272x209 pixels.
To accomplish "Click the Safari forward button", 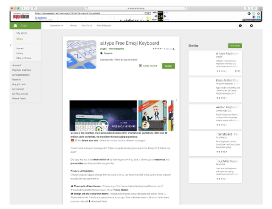I will pyautogui.click(x=27, y=8).
